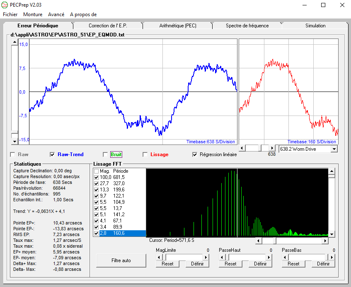351x287 pixels.
Task: Click PasseBas slider left arrow
Action: coord(285,257)
